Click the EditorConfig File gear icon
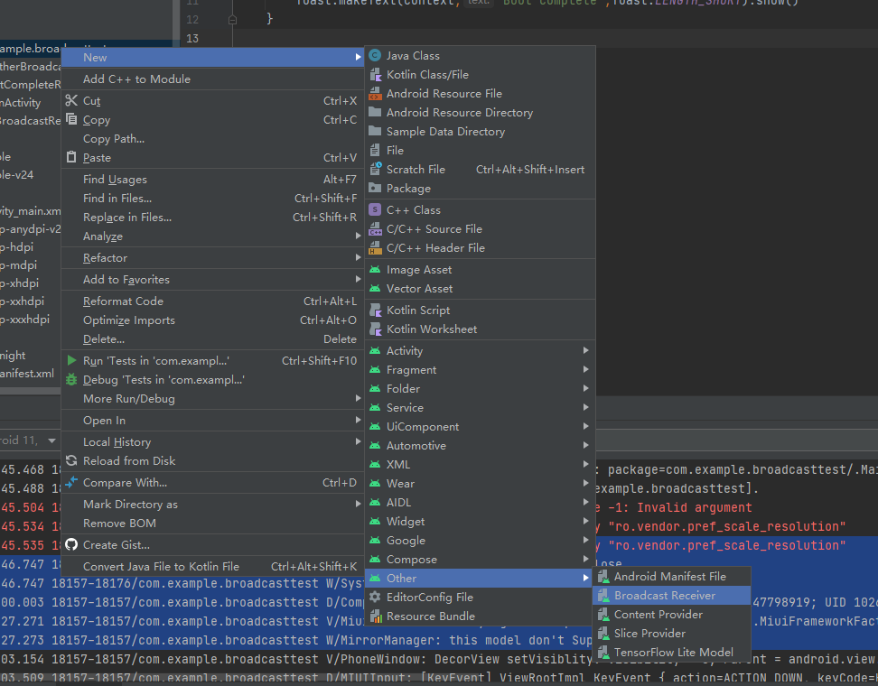 click(375, 597)
